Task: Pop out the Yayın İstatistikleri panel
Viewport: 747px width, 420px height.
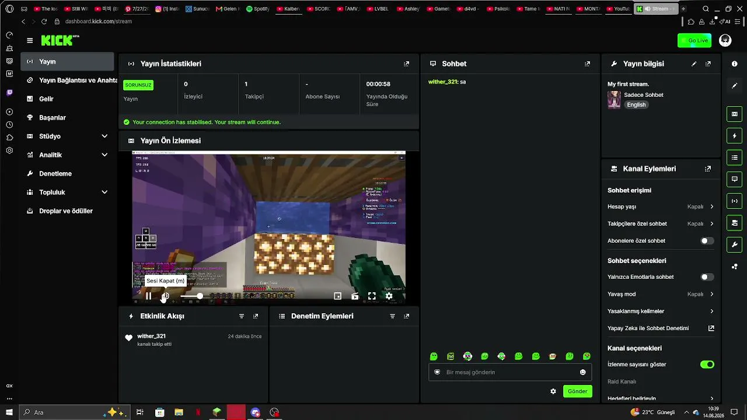Action: pos(407,64)
